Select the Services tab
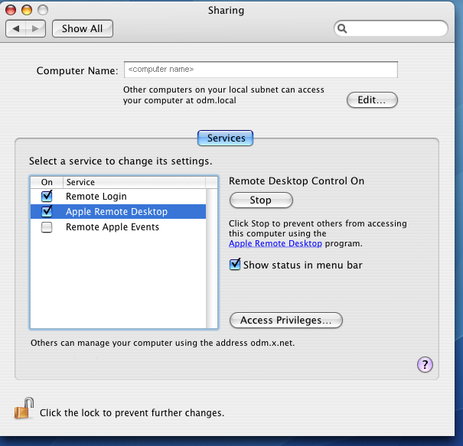This screenshot has width=463, height=446. pyautogui.click(x=225, y=138)
